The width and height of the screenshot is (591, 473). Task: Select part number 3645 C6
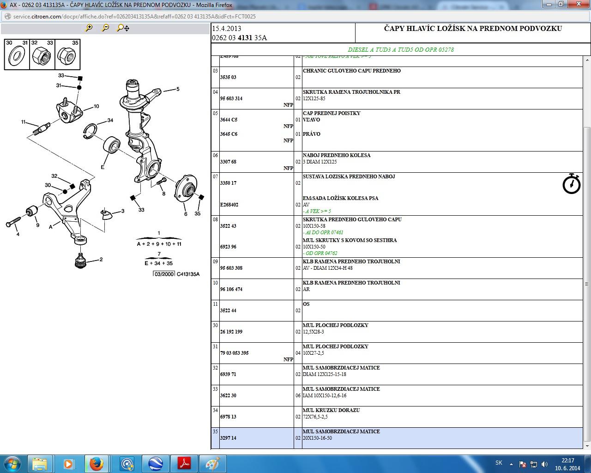[229, 134]
